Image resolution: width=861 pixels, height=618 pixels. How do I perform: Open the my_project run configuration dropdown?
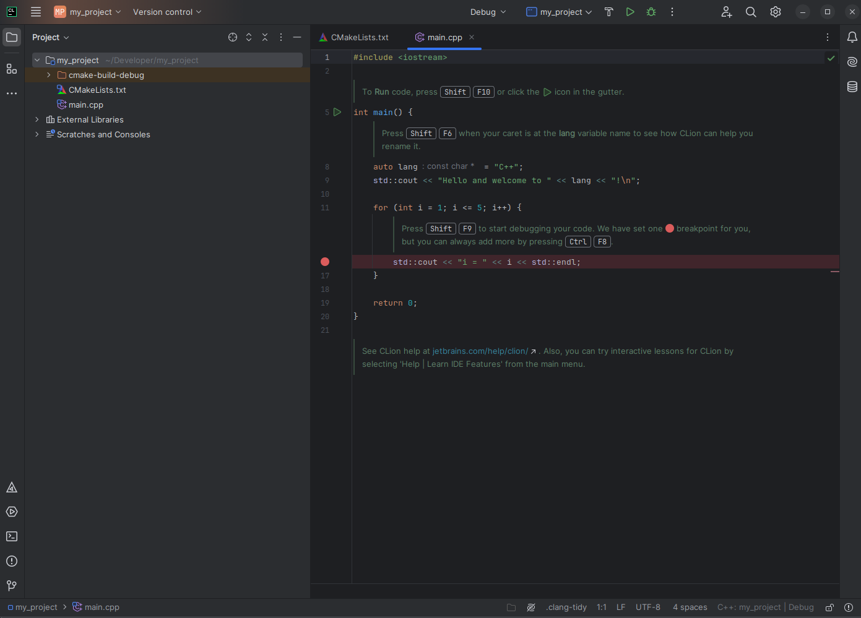[559, 12]
